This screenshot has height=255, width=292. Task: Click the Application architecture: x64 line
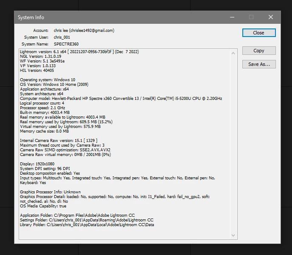pyautogui.click(x=44, y=89)
